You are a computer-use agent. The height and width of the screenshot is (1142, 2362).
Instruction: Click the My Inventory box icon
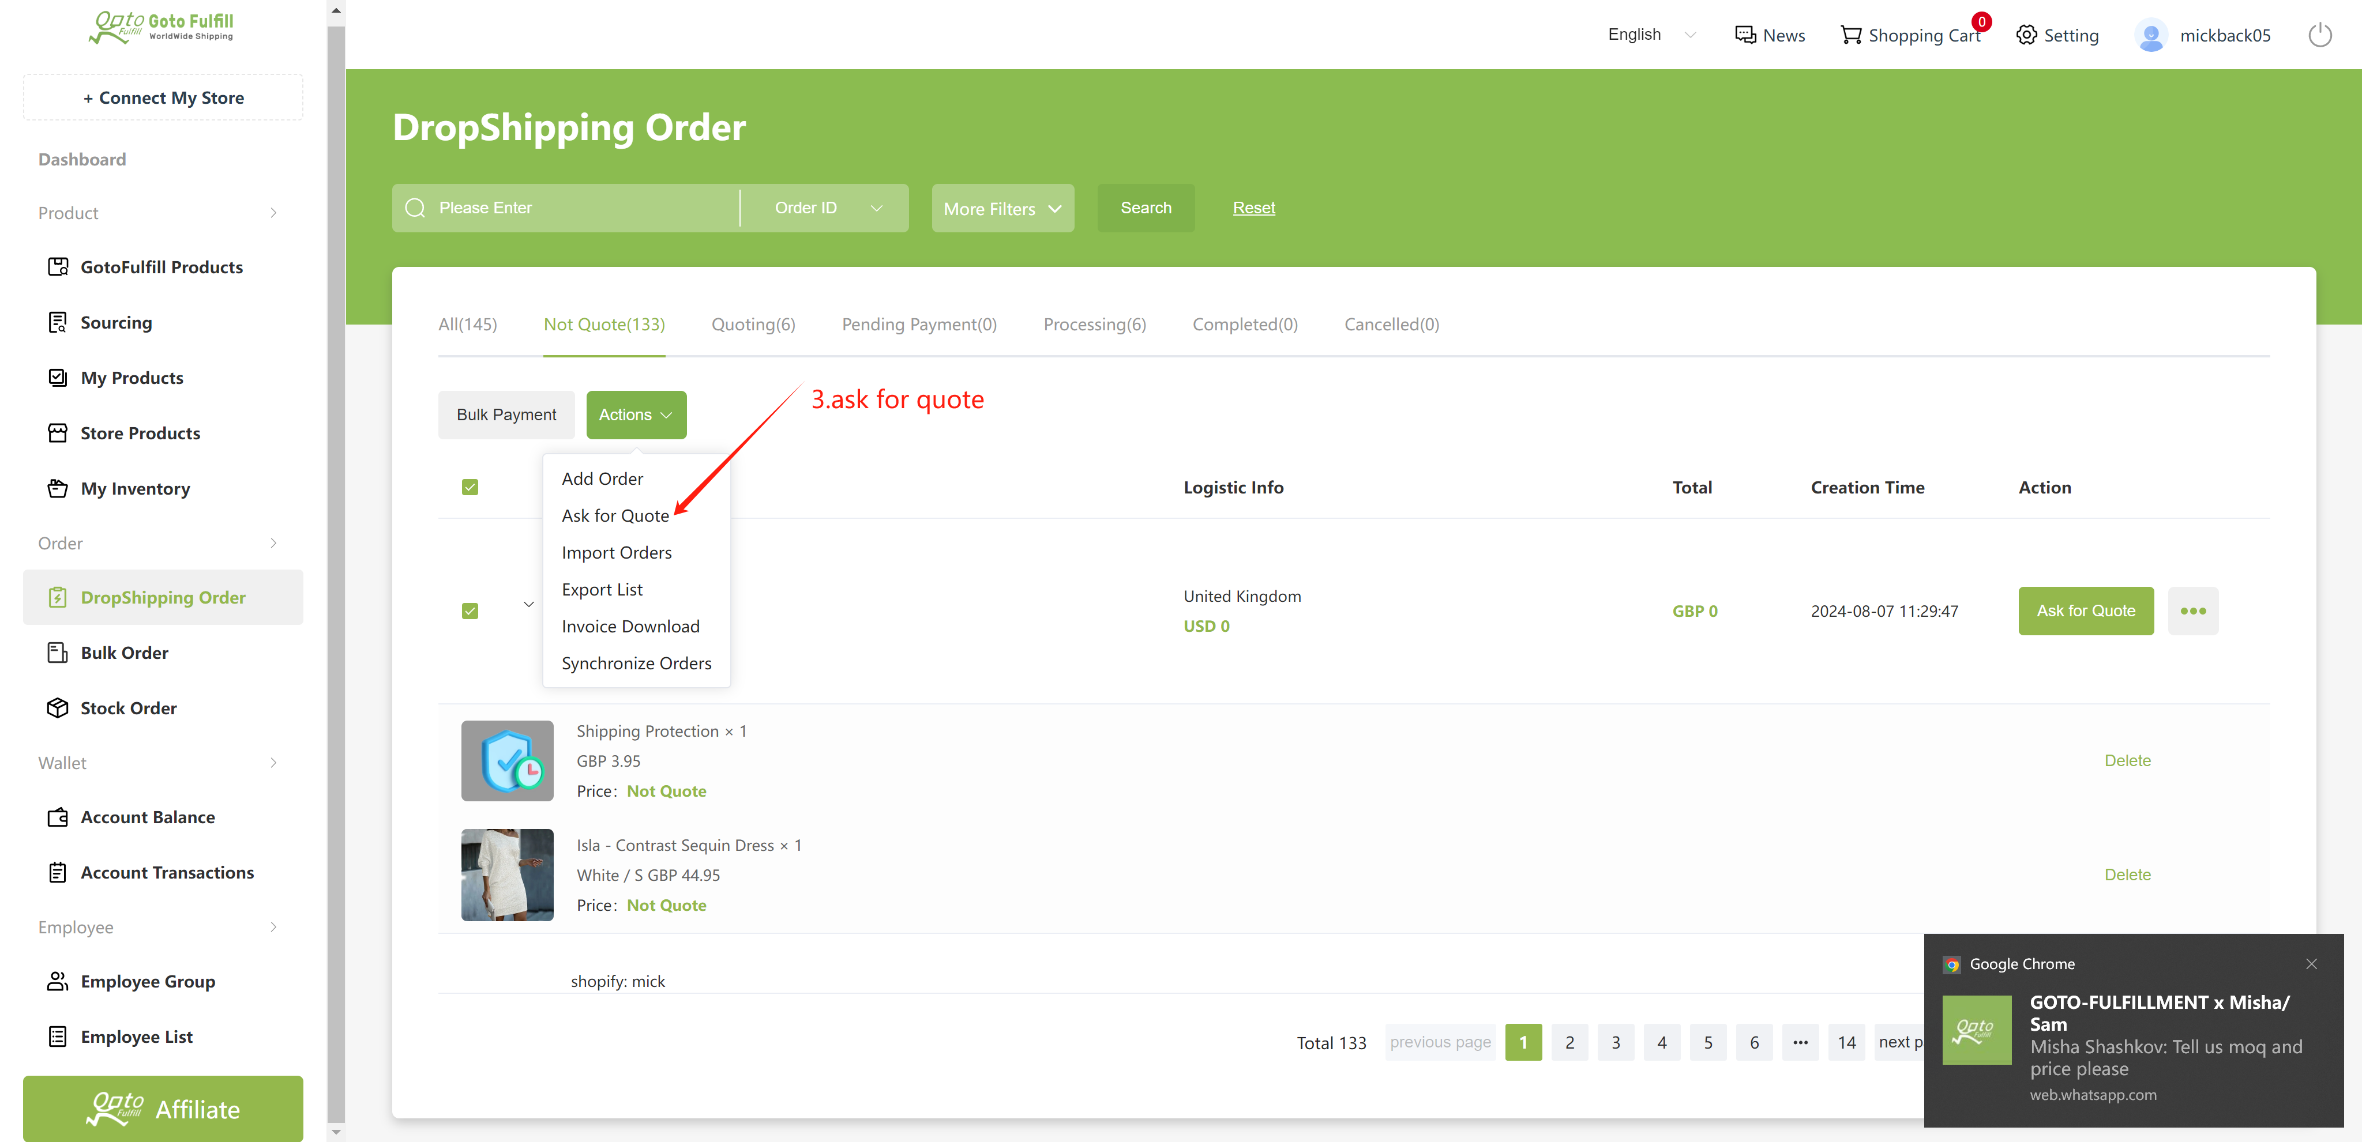coord(58,488)
